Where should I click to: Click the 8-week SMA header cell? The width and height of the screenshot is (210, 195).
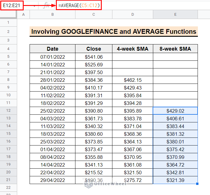click(x=175, y=49)
